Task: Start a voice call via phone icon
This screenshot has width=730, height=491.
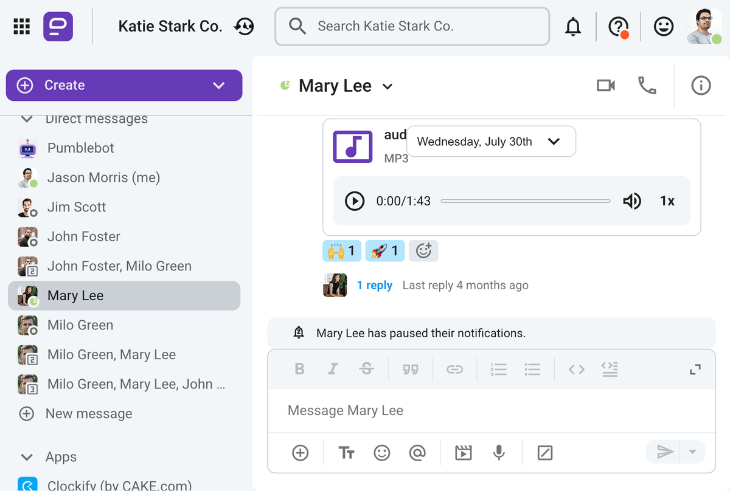Action: tap(647, 86)
